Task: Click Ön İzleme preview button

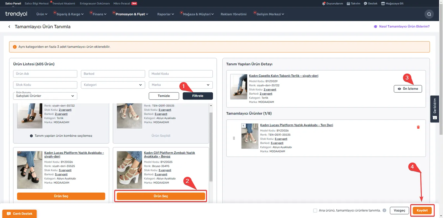Action: (x=408, y=89)
